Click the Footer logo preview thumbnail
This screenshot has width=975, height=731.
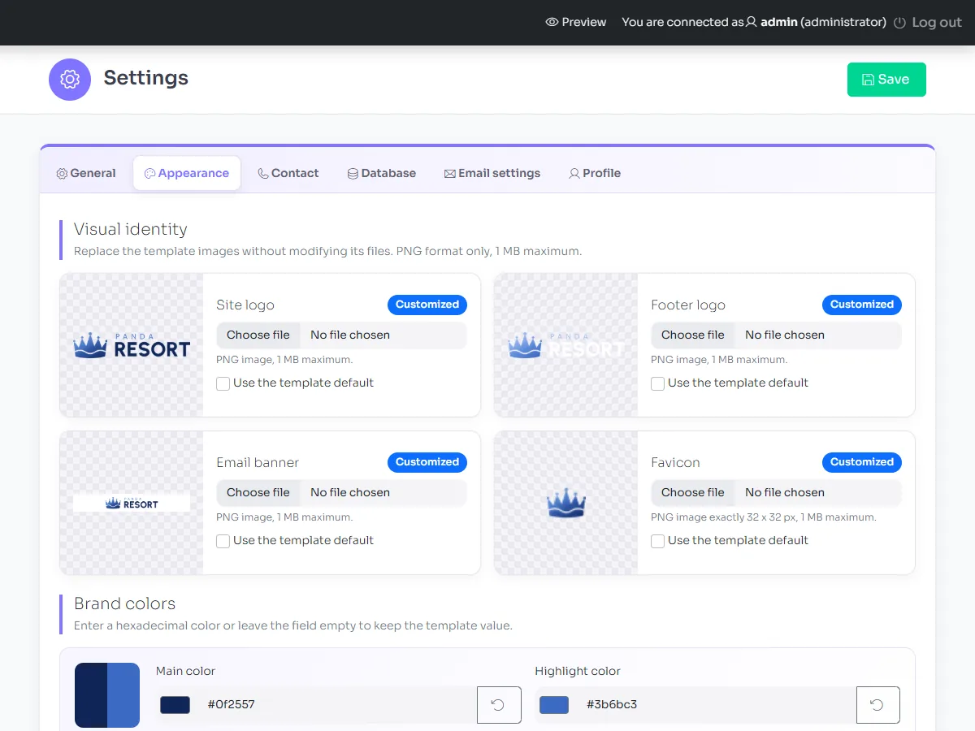coord(566,345)
